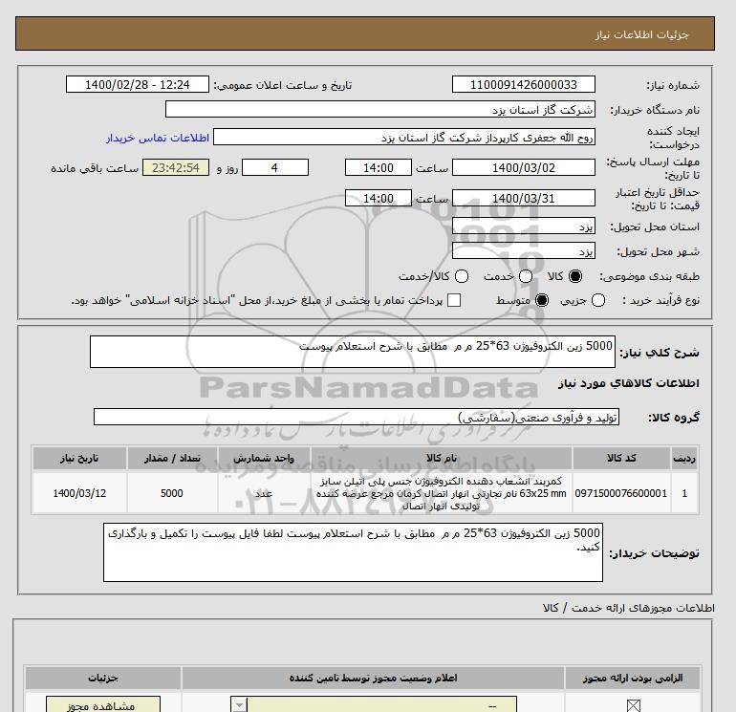
Task: Click the نام کالا column header
Action: tap(442, 458)
